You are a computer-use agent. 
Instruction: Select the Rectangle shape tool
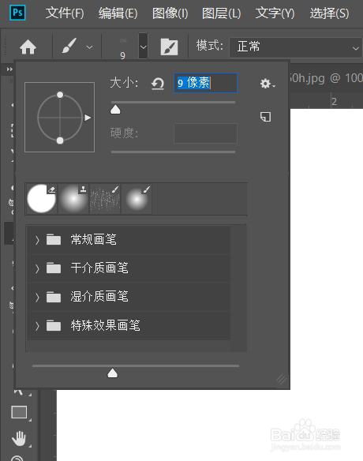20,412
